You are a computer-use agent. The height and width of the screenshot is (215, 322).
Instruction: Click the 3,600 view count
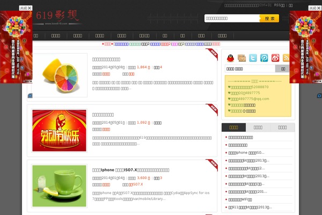(x=143, y=178)
